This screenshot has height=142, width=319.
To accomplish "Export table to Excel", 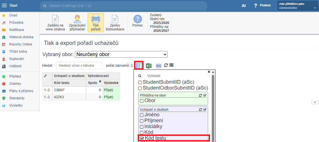I will coord(149,66).
